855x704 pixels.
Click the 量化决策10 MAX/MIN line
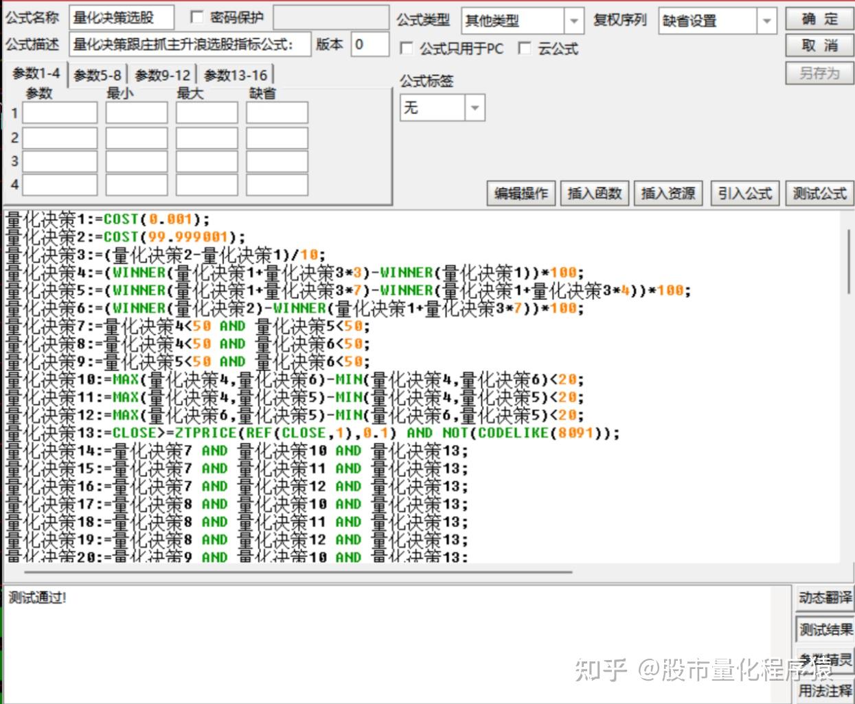(x=295, y=379)
